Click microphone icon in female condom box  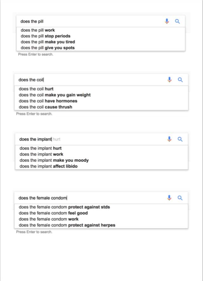[x=170, y=198]
